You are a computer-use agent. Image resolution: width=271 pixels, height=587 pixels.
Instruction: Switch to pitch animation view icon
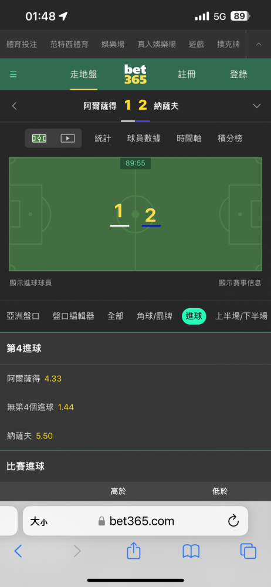coord(39,139)
